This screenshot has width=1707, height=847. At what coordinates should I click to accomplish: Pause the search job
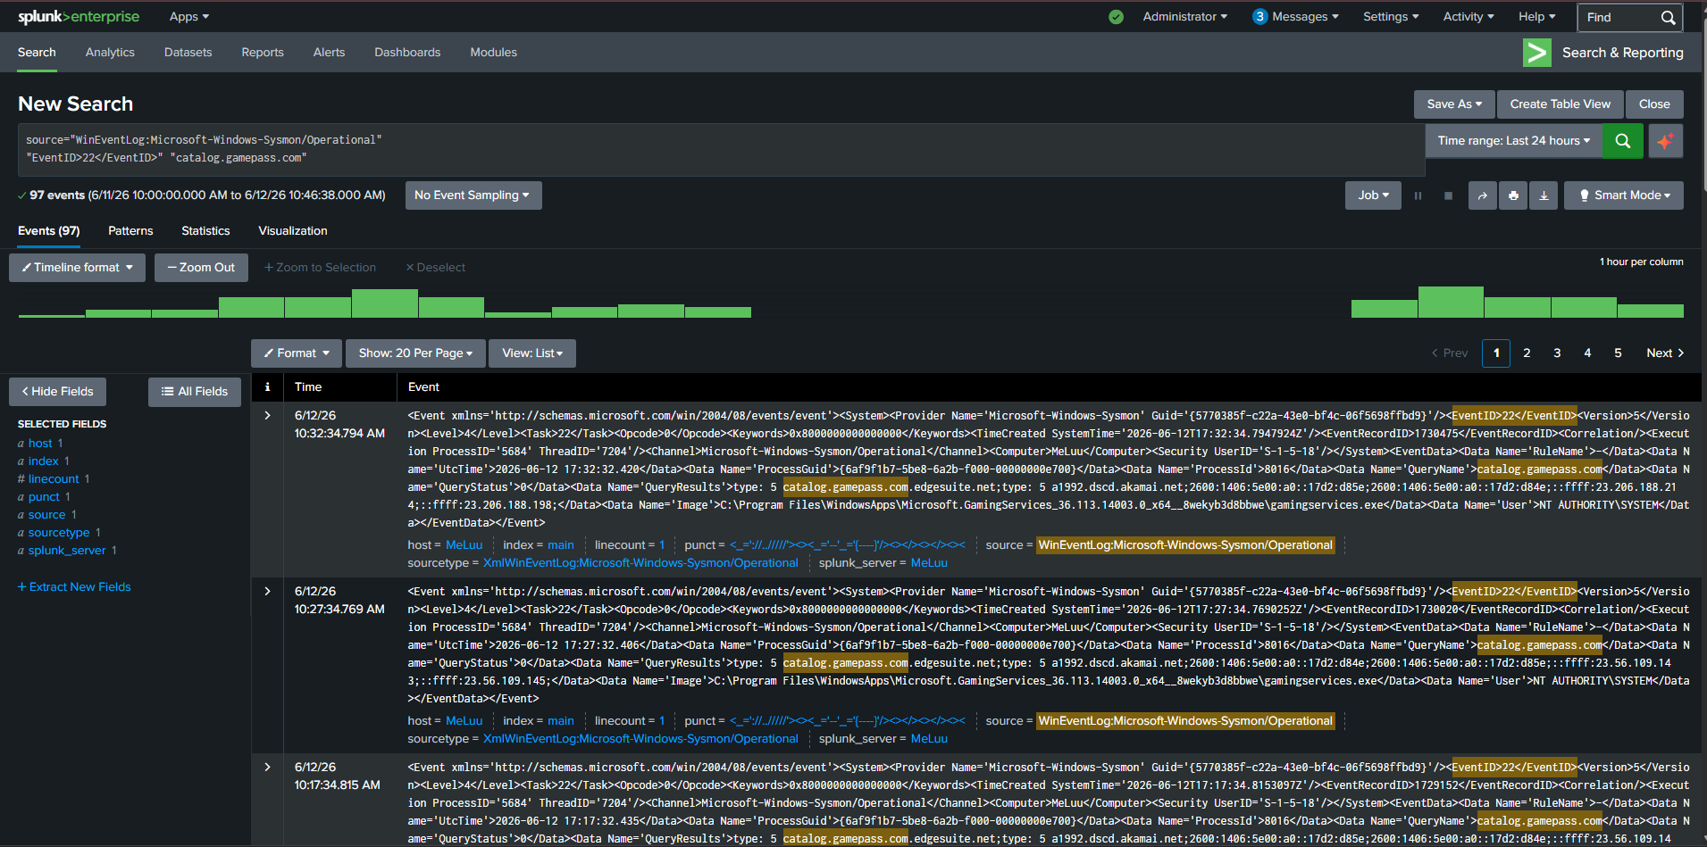1418,195
